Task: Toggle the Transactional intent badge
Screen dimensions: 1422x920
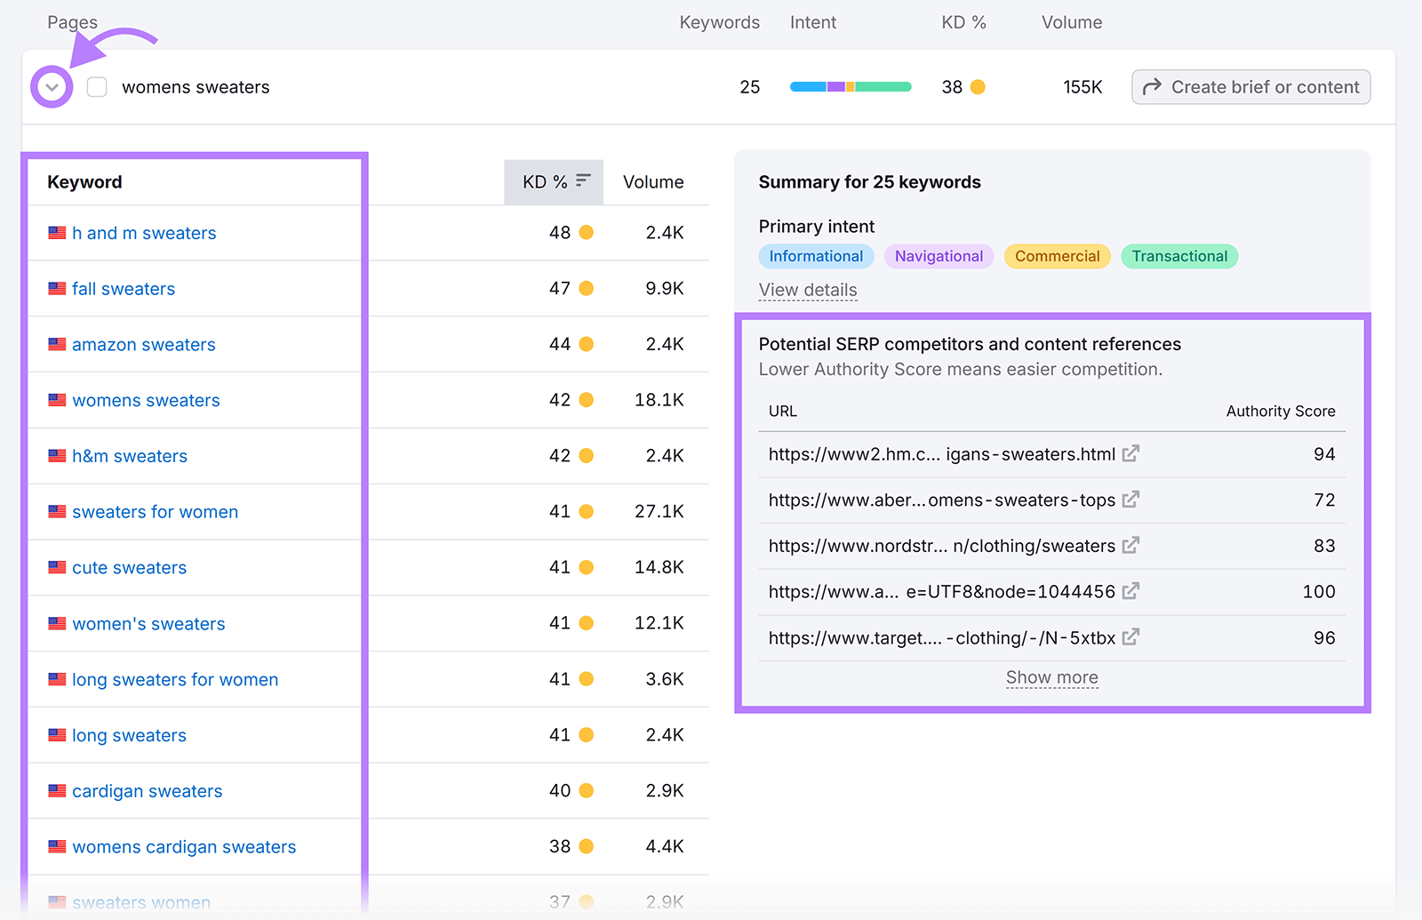Action: [x=1179, y=256]
